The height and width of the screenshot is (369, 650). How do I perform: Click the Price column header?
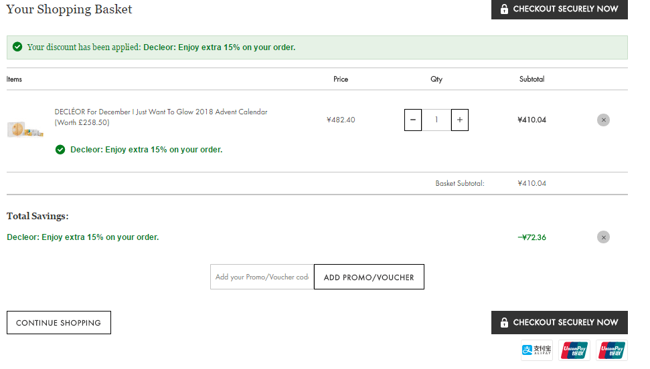341,79
